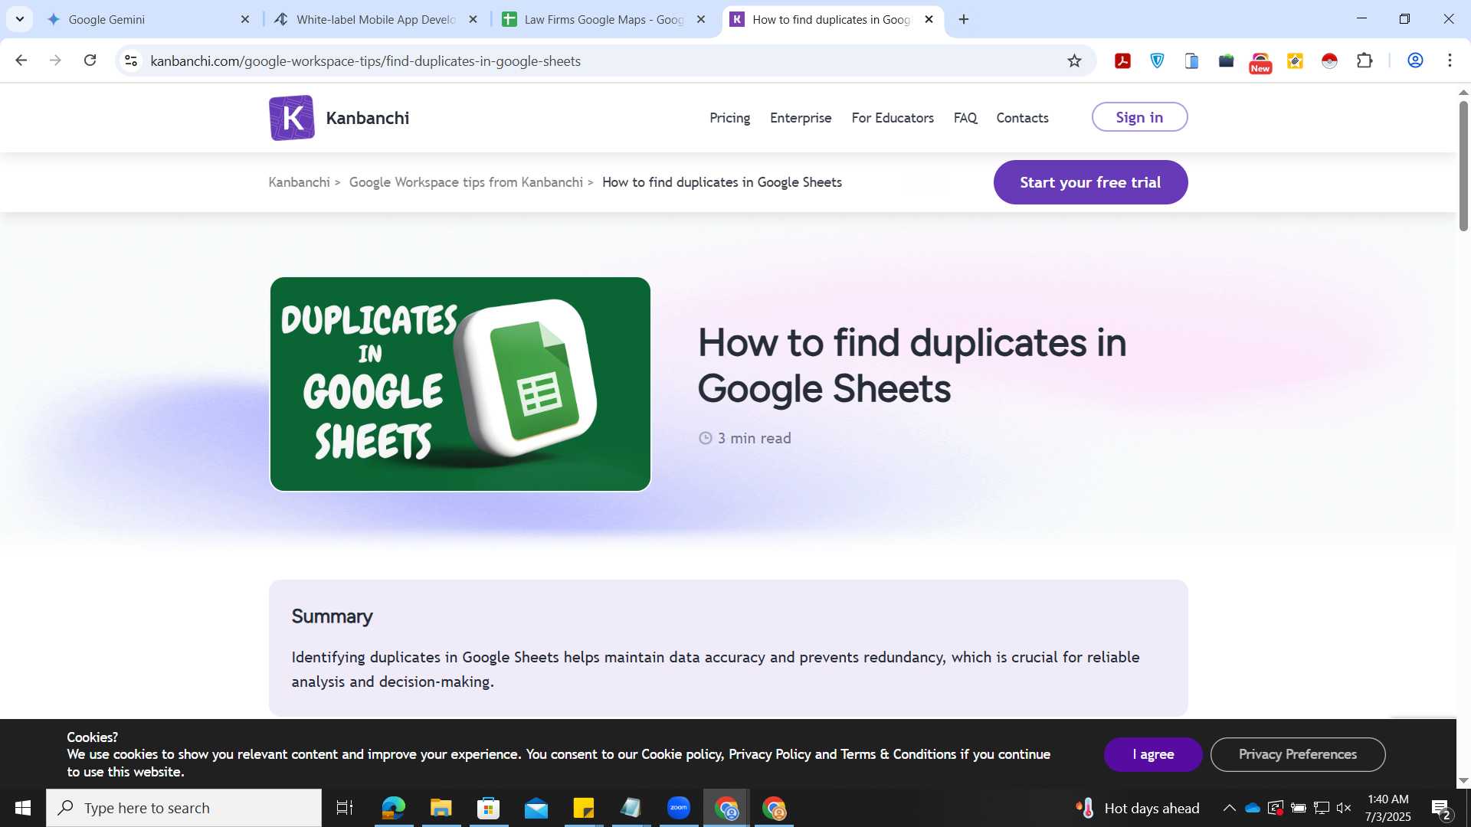1471x827 pixels.
Task: Open the blue shield extension
Action: coord(1158,60)
